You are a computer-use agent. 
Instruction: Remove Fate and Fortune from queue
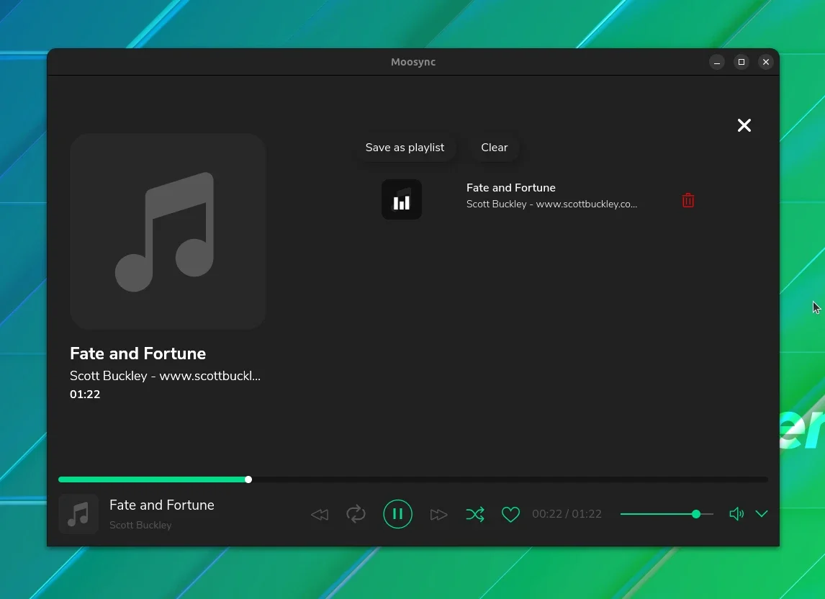point(687,200)
